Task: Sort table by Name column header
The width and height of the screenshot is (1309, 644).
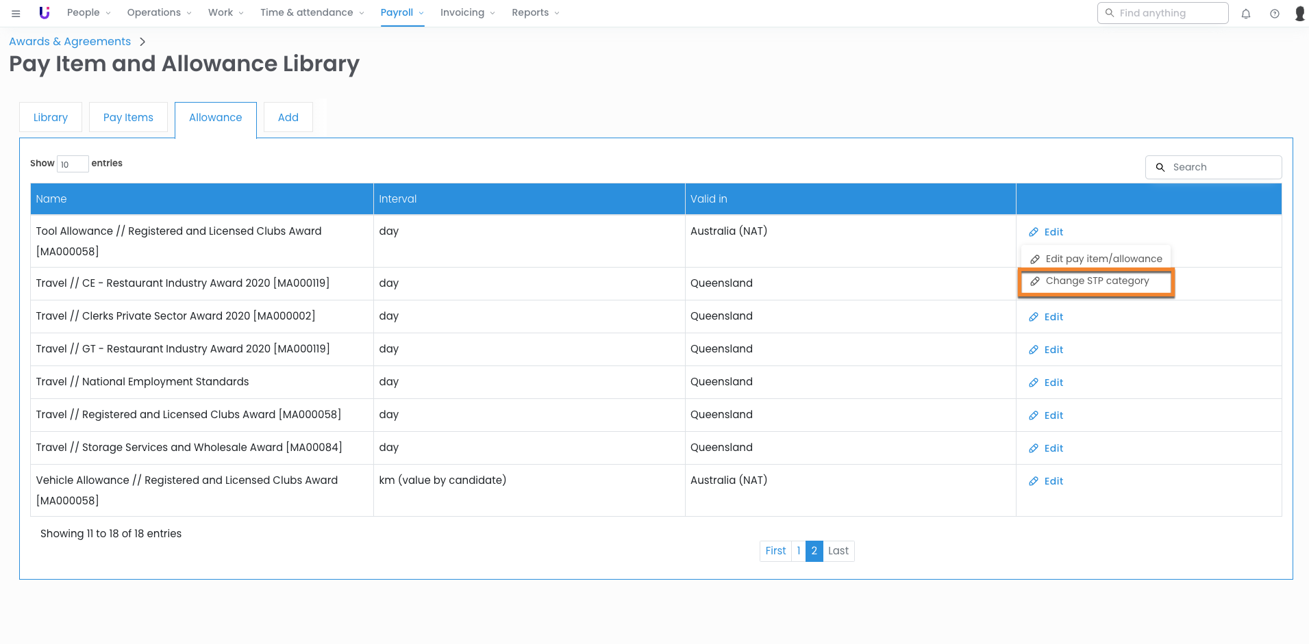Action: coord(51,199)
